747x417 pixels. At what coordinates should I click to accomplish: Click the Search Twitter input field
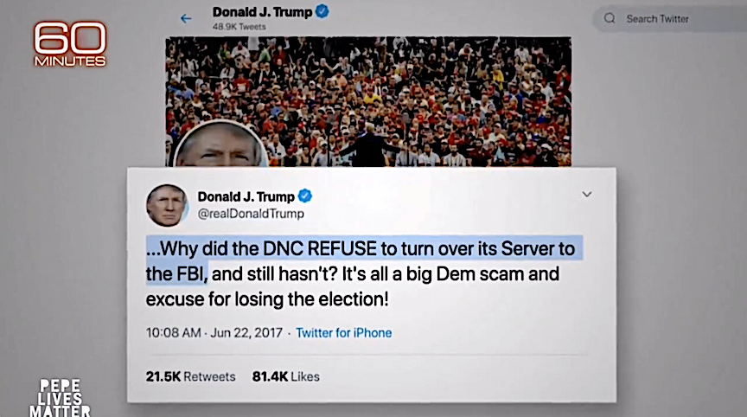(669, 19)
